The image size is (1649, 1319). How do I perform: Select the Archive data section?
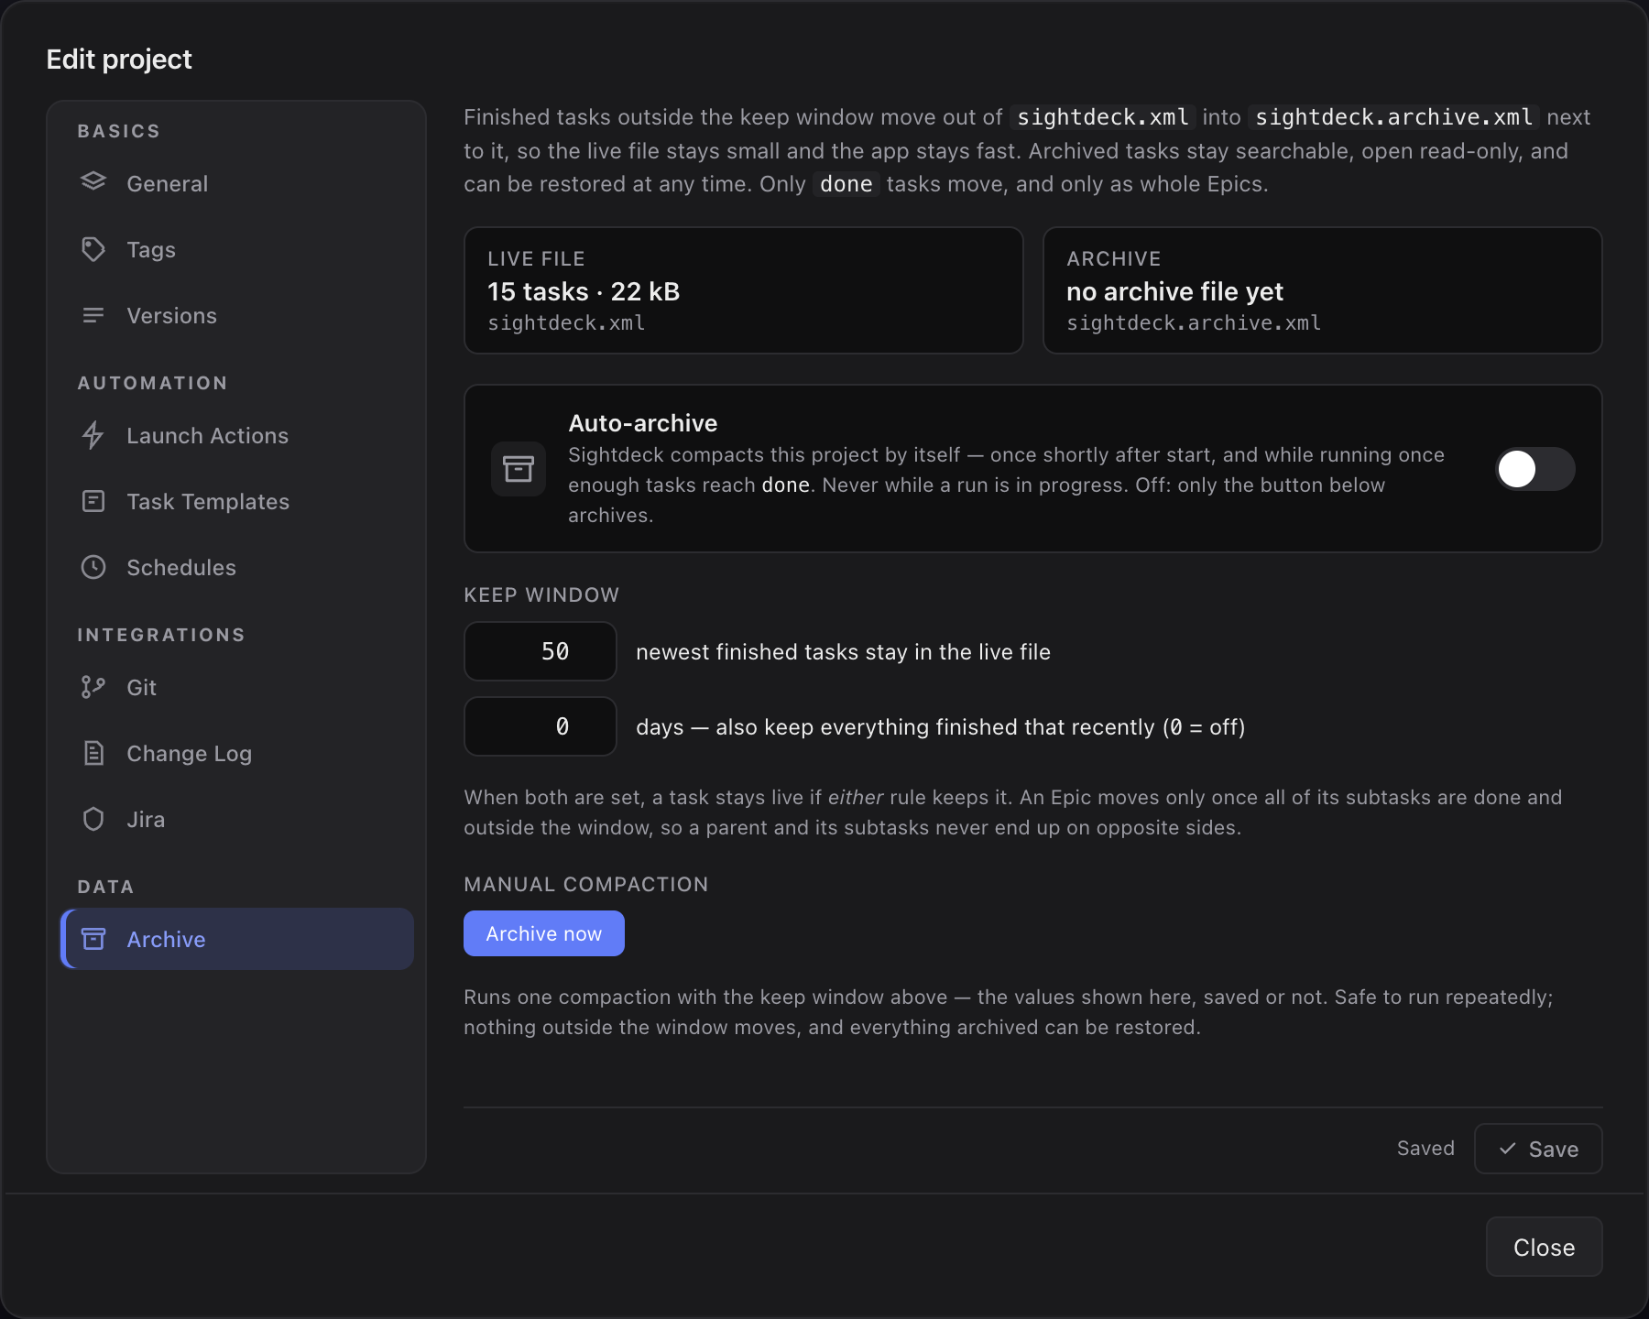click(236, 939)
